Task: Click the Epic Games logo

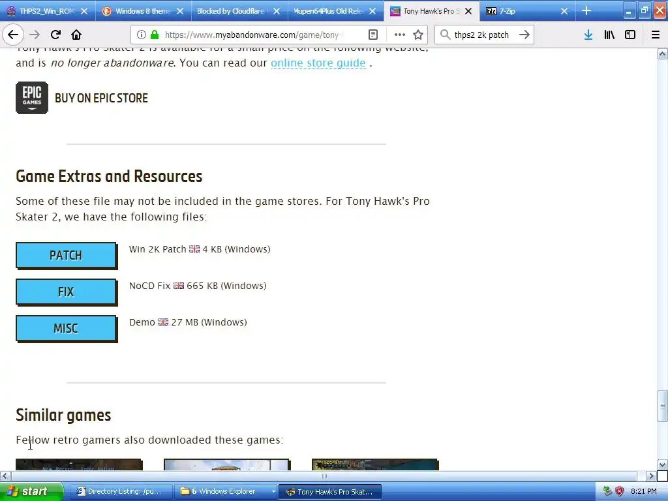Action: (32, 98)
